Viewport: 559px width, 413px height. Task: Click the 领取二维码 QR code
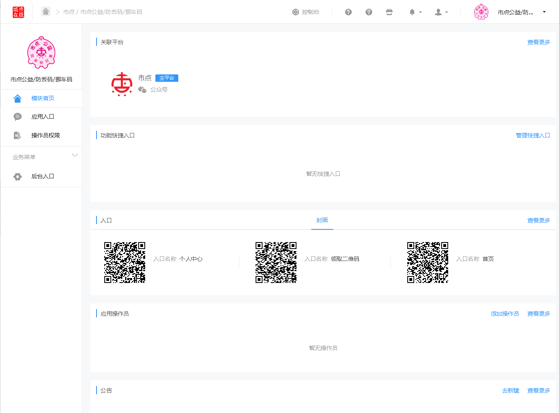coord(276,263)
